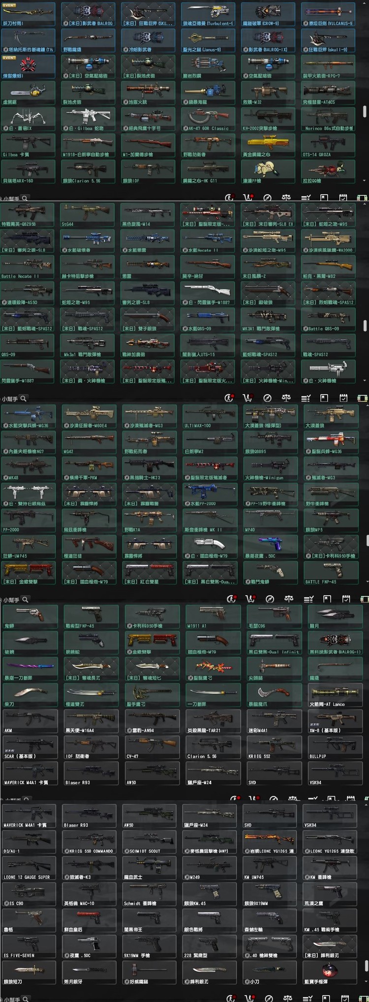The width and height of the screenshot is (369, 1002).
Task: Select the 228 緊緻型 pistol
Action: [x=209, y=946]
